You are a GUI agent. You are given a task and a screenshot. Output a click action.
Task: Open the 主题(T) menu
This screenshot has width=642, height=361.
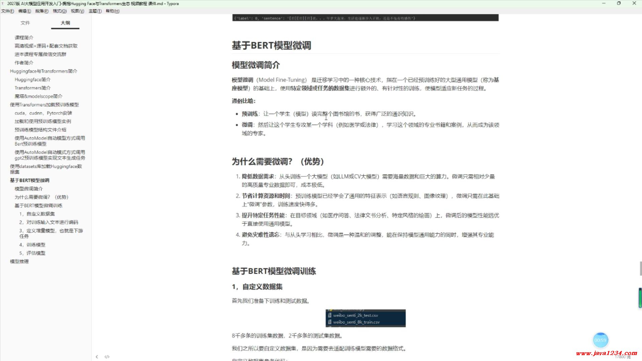coord(95,11)
